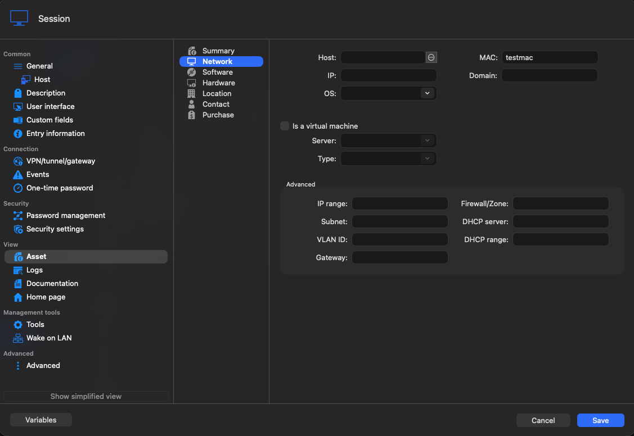Click the One-time password clock icon
634x436 pixels.
tap(18, 188)
